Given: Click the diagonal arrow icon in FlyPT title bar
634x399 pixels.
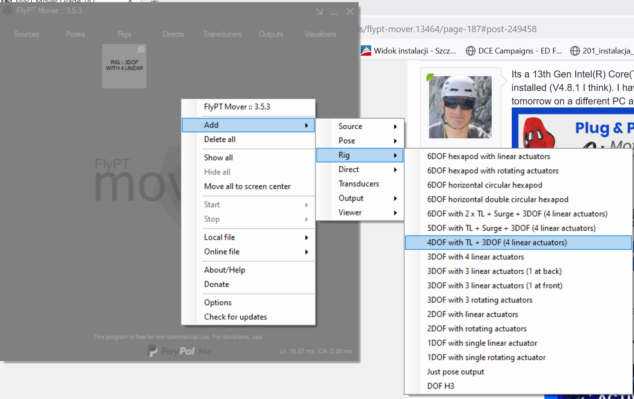Looking at the screenshot, I should point(319,11).
